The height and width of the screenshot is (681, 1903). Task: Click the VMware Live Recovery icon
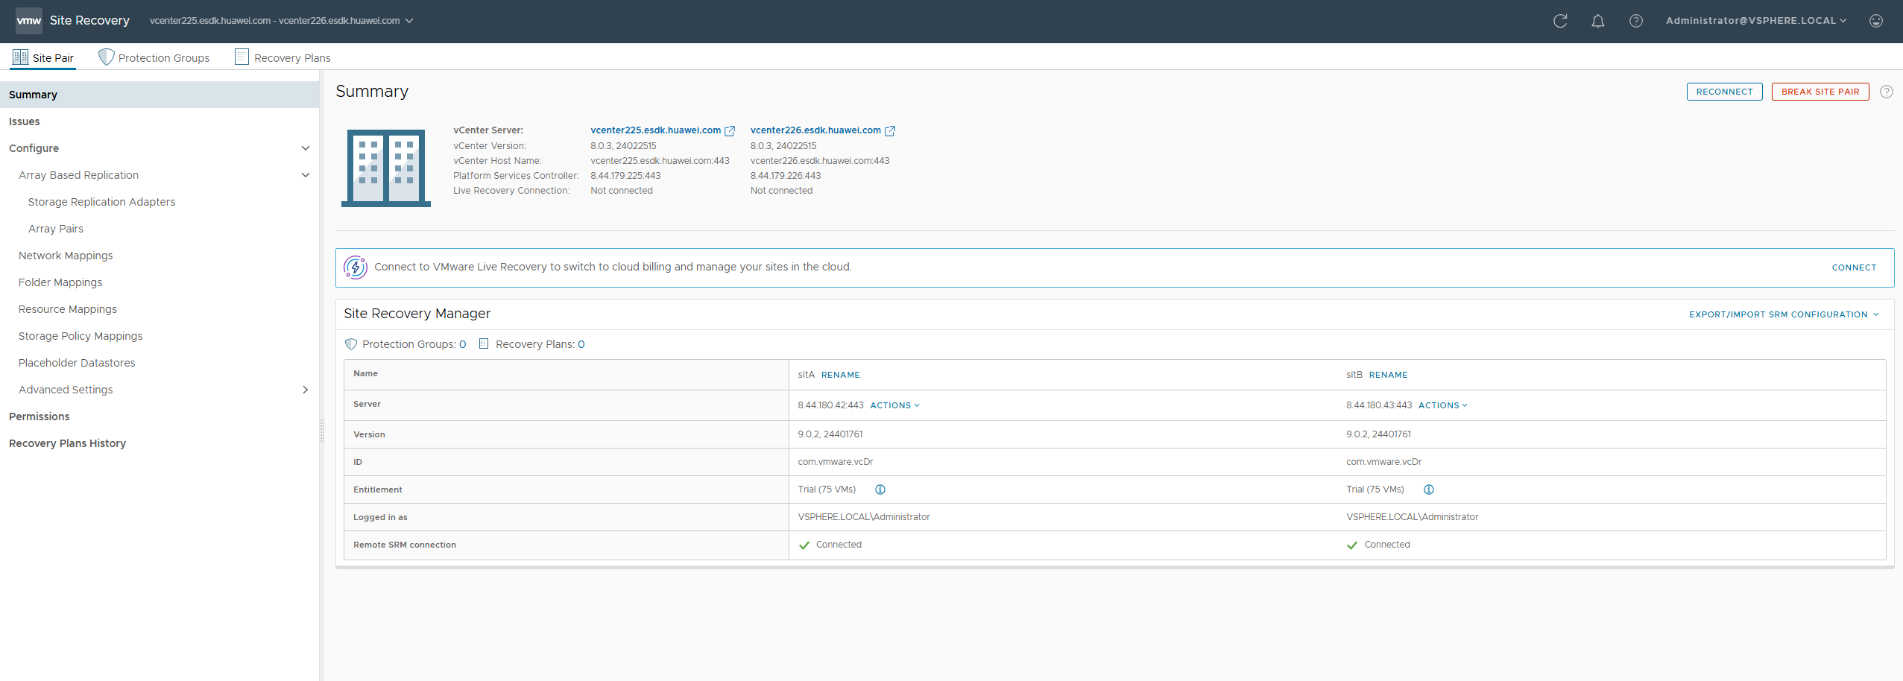tap(356, 267)
